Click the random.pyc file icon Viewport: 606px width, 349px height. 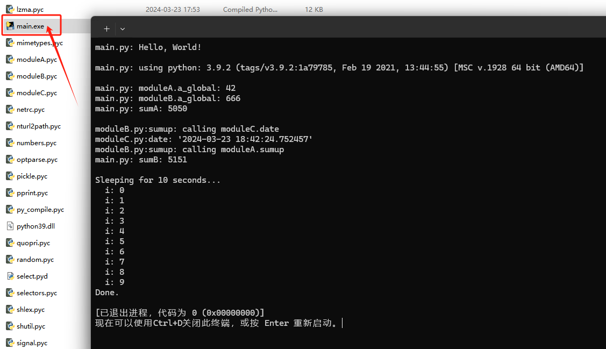(x=10, y=259)
